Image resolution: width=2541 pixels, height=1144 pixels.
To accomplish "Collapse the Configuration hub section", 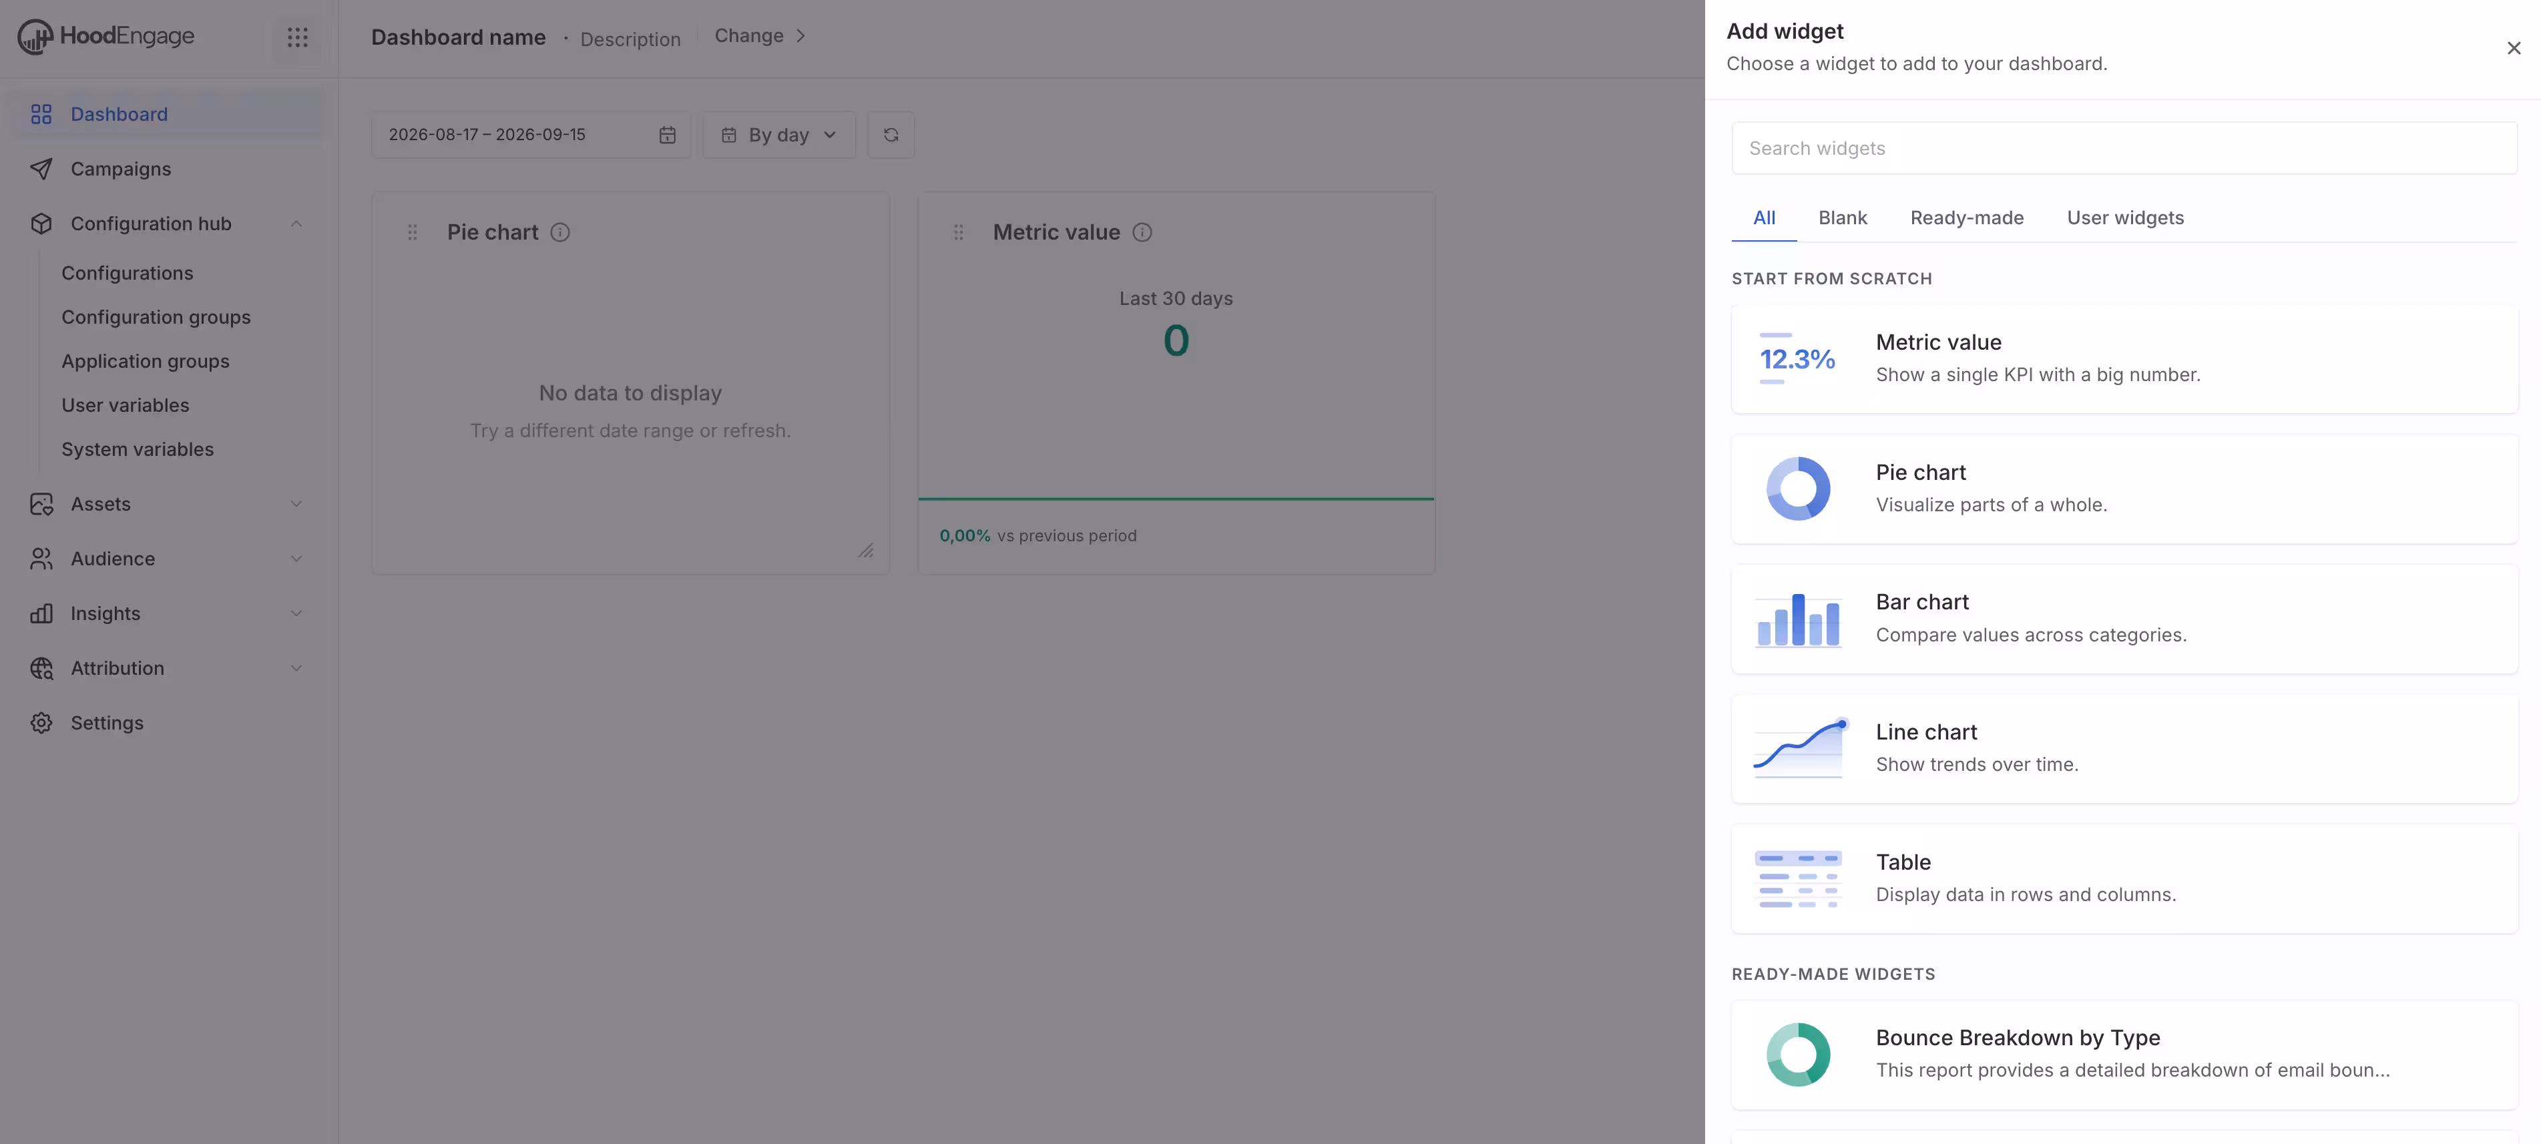I will [x=296, y=224].
